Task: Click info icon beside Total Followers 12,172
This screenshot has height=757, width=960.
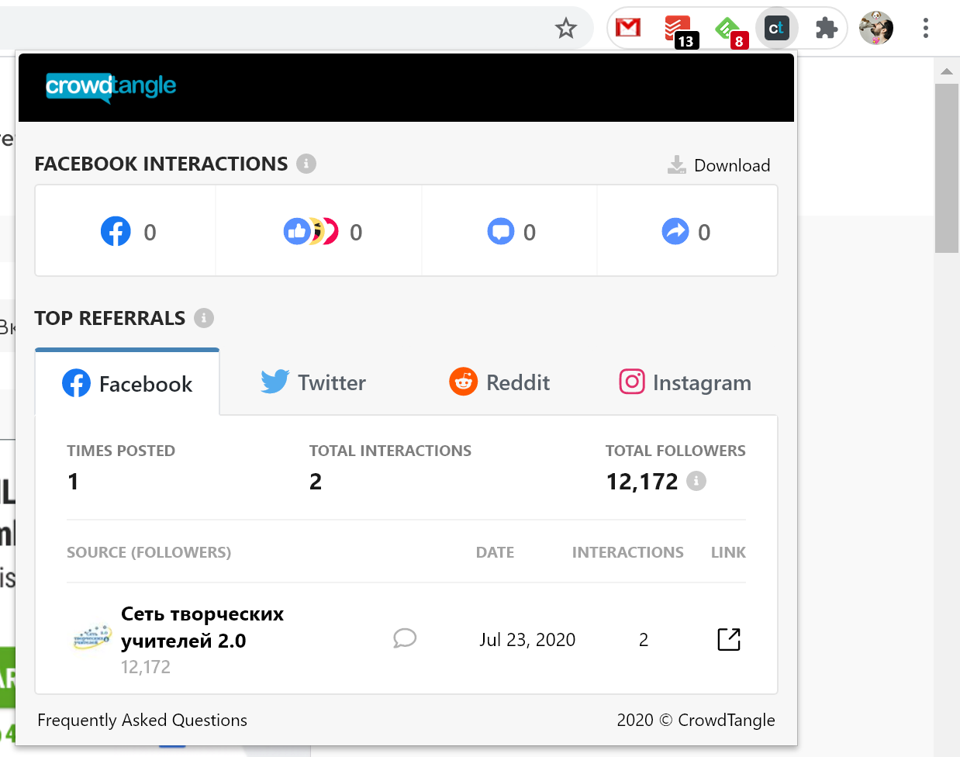Action: pos(696,481)
